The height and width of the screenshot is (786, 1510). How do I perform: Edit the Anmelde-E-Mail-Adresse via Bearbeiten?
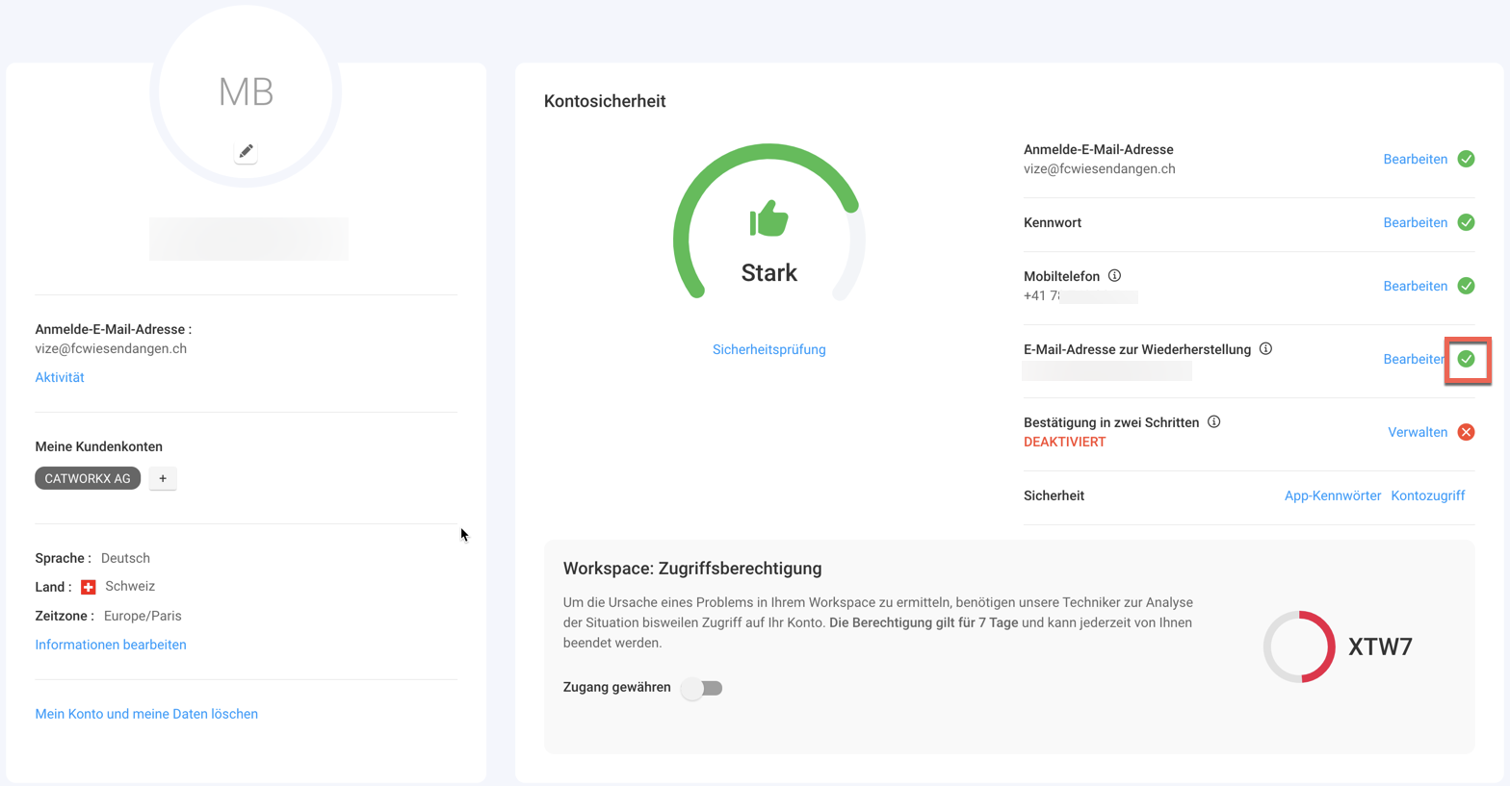click(x=1415, y=159)
